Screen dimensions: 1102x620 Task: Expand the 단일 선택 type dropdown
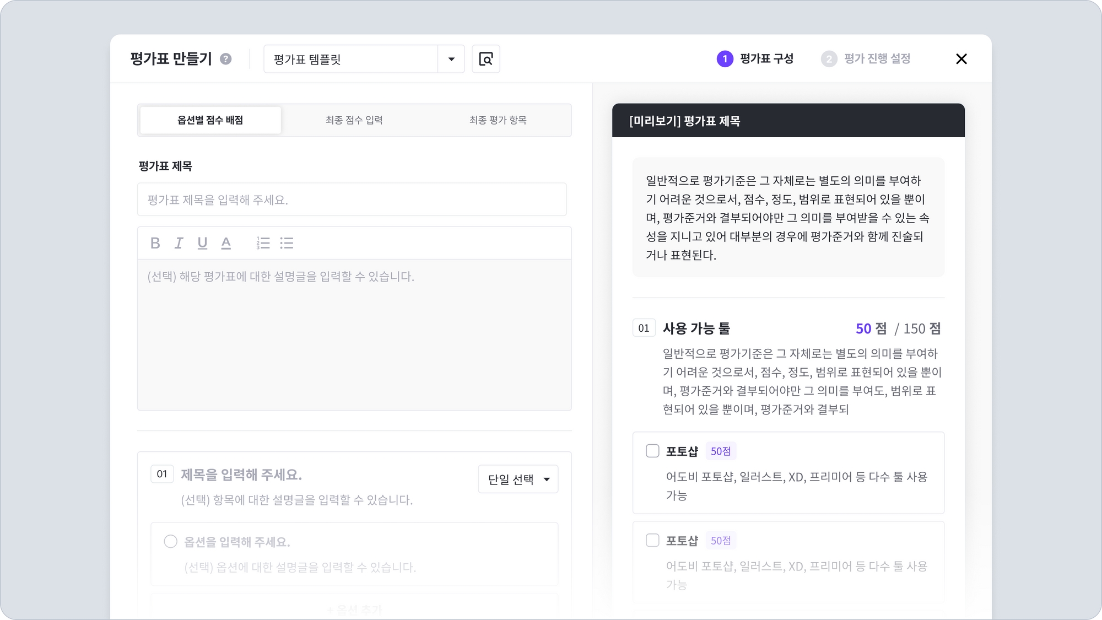(518, 479)
